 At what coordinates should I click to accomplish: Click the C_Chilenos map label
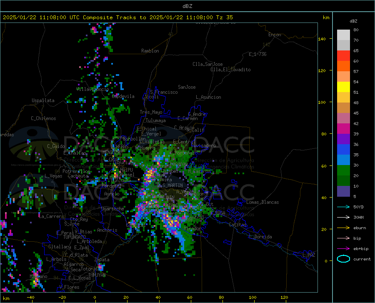[x=43, y=118]
